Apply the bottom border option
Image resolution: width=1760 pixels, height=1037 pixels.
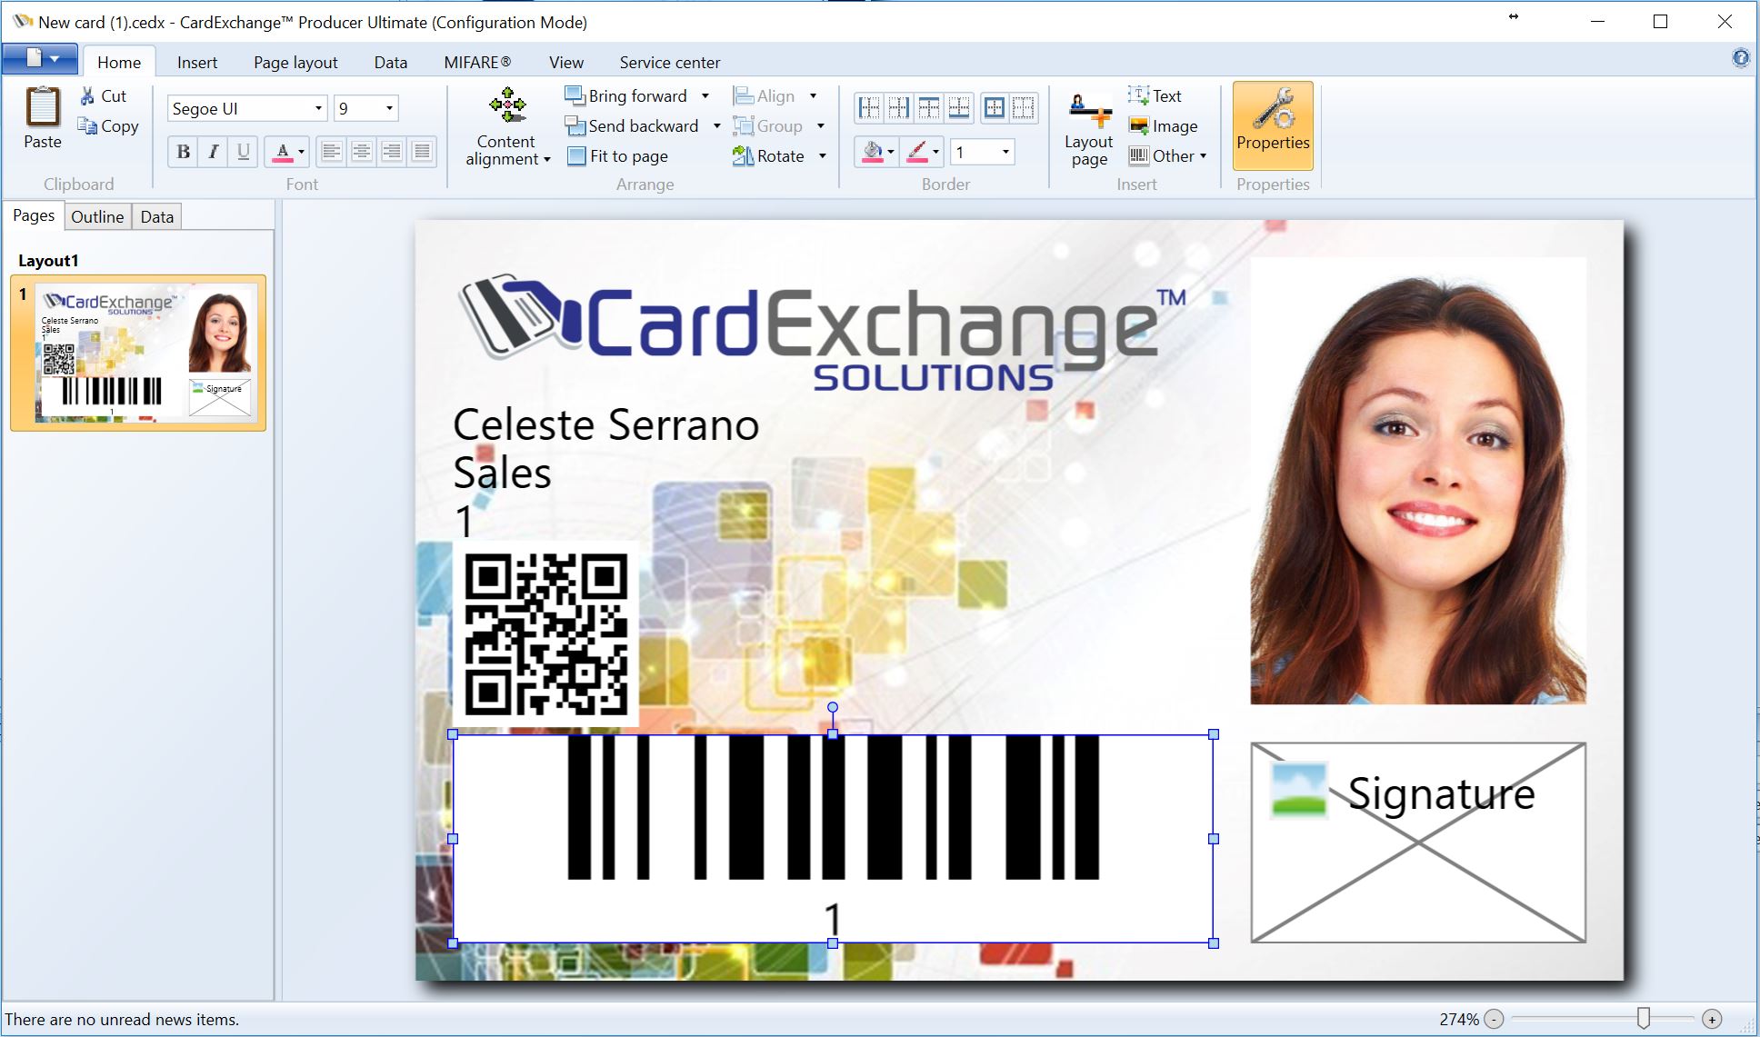(958, 108)
